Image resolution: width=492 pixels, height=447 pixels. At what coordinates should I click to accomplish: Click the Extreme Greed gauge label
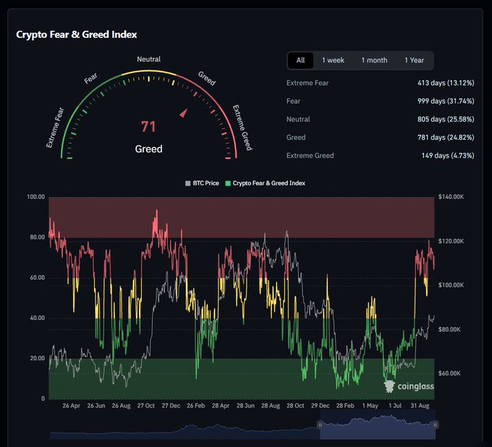[x=242, y=128]
